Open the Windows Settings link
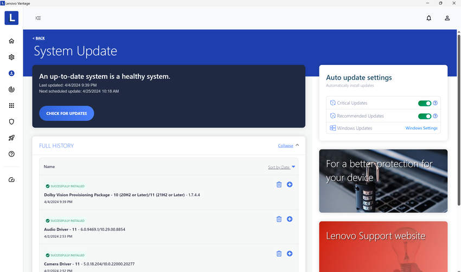This screenshot has height=272, width=461. 421,128
